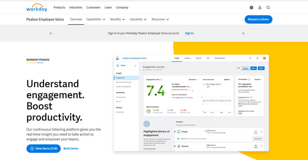Expand the Resources dropdown
Image resolution: width=308 pixels, height=160 pixels.
click(160, 19)
